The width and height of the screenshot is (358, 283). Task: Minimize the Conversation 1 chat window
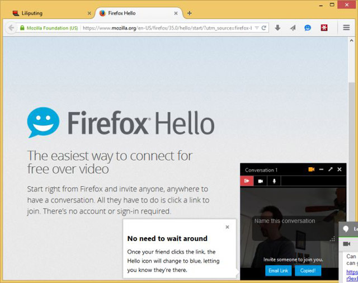(321, 169)
